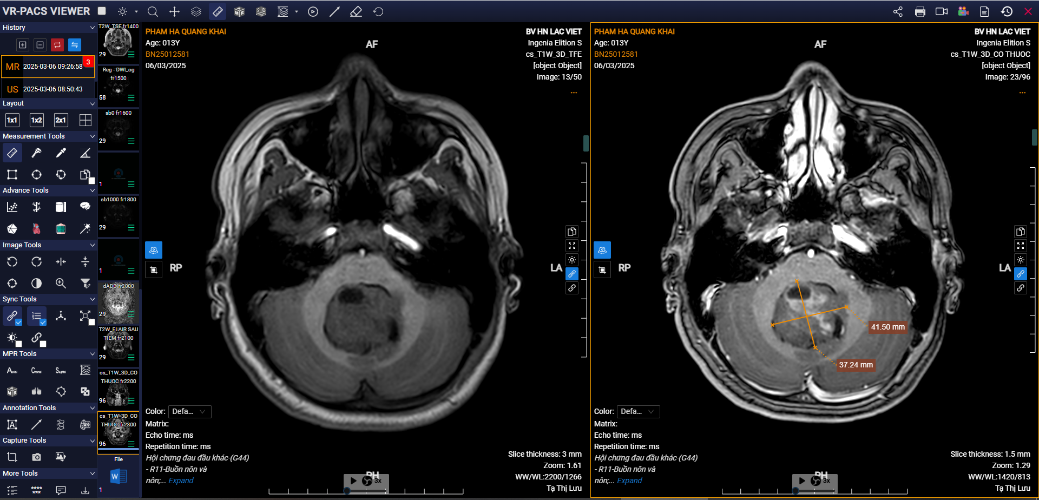This screenshot has width=1039, height=500.
Task: Toggle the synced series list checkbox
Action: (43, 323)
